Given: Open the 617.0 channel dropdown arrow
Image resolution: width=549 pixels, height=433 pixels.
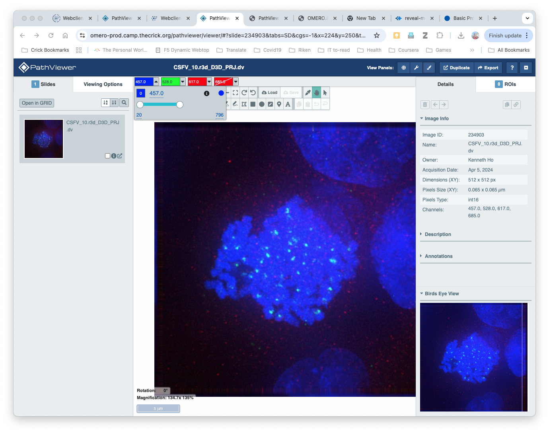Looking at the screenshot, I should tap(209, 82).
